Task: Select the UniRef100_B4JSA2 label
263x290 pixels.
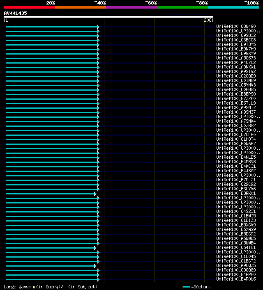Action: tap(236, 171)
